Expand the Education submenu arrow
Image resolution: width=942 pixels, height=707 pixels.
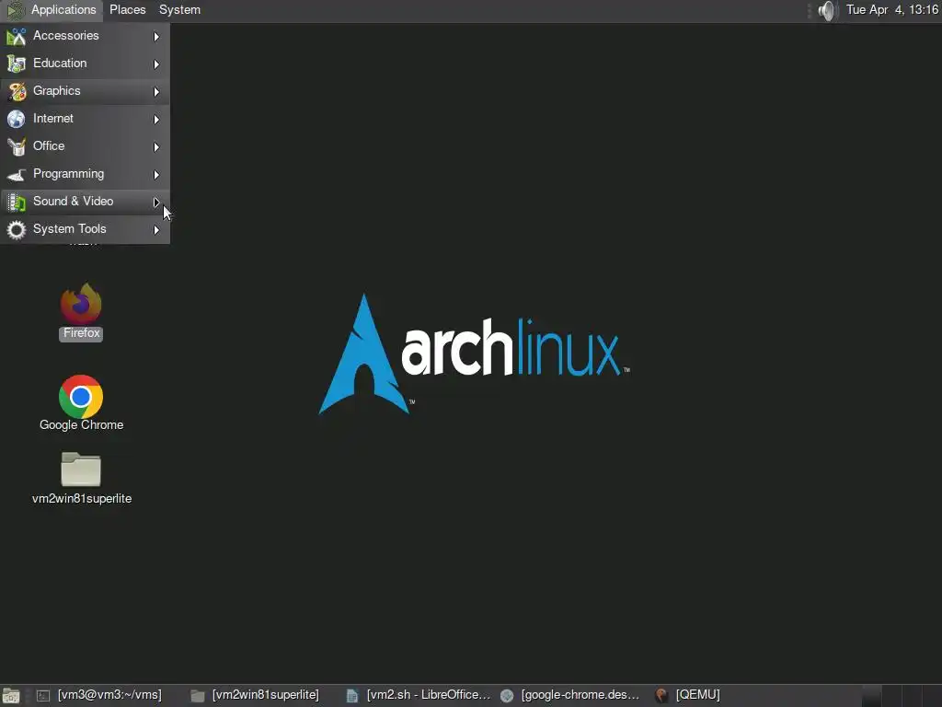click(156, 64)
